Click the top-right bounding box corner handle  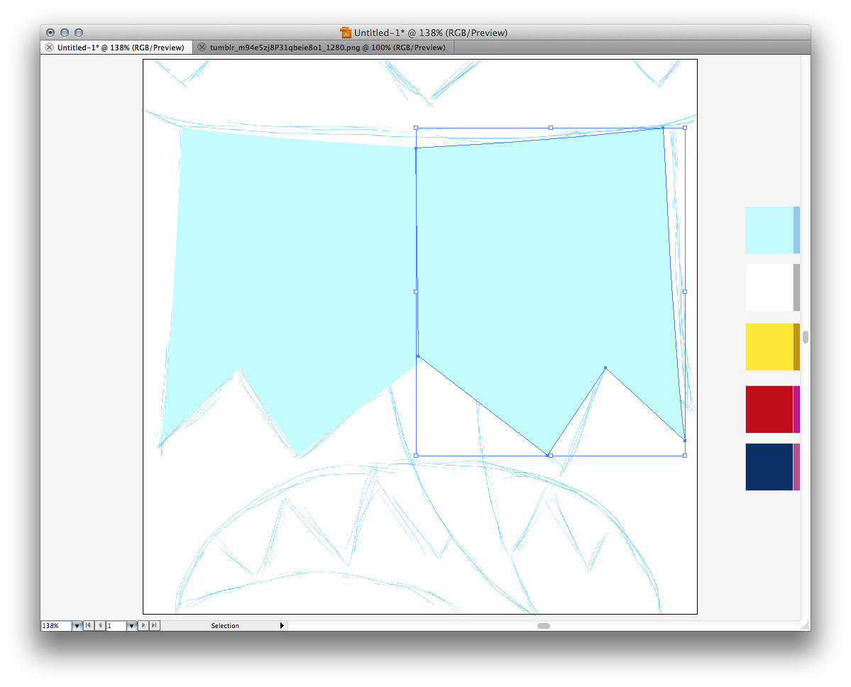pyautogui.click(x=685, y=128)
